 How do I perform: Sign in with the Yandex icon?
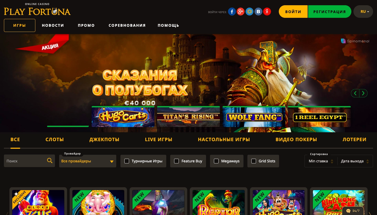pos(267,12)
